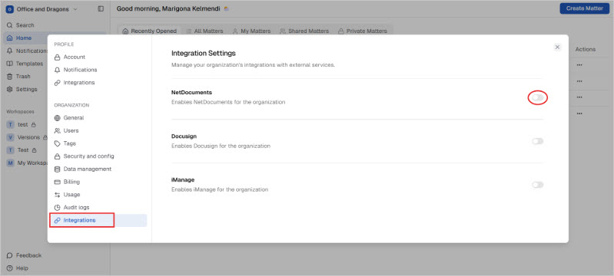614x276 pixels.
Task: Open the Help link
Action: [x=18, y=268]
